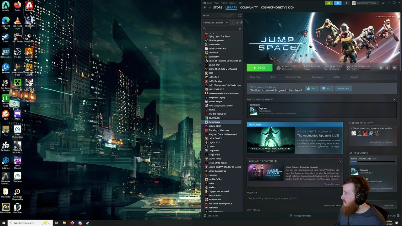The image size is (402, 226).
Task: Select No Man's Sky in library list
Action: (x=215, y=179)
